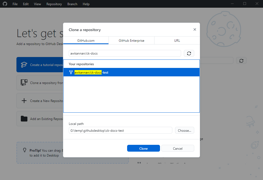Screen dimensions: 263x180
Task: Close the Clone a repository dialog
Action: tap(195, 29)
